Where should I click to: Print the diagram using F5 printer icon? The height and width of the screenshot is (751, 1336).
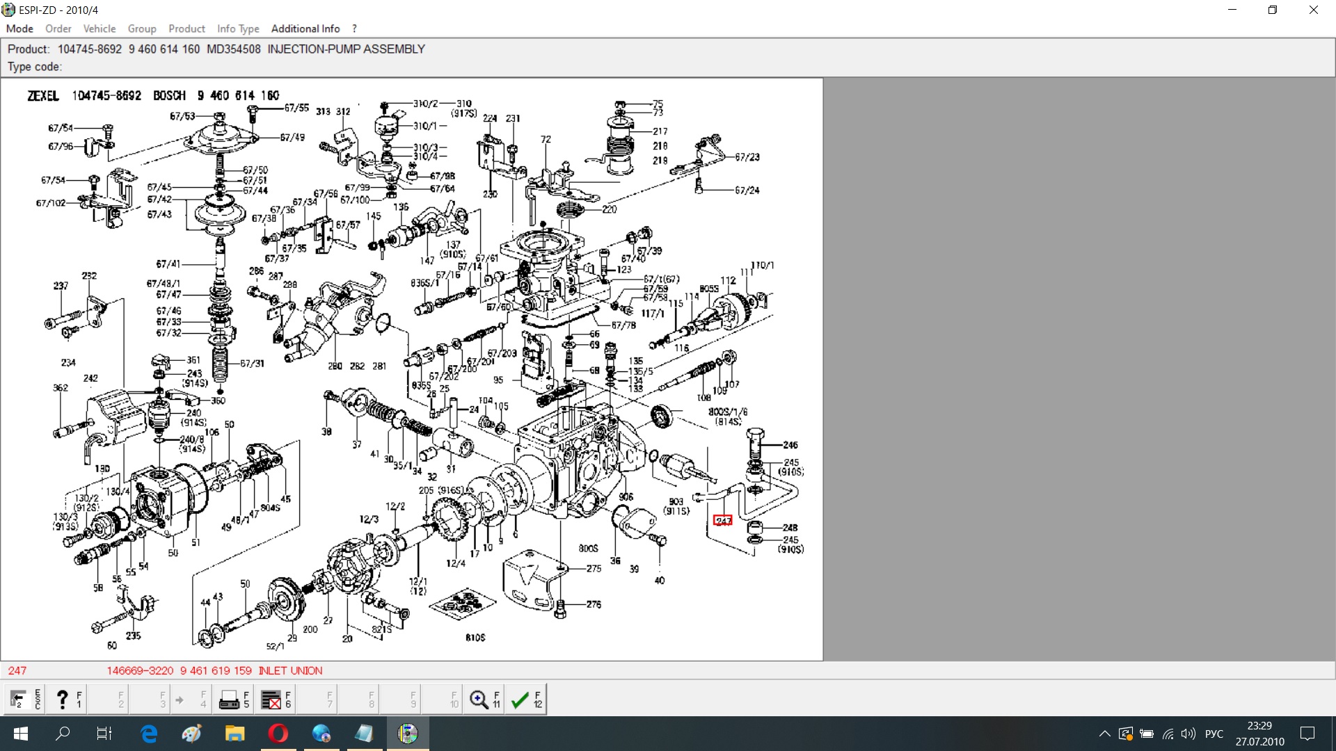point(233,700)
